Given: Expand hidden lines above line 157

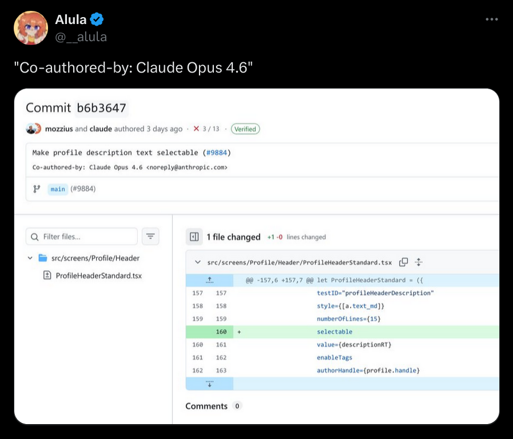Looking at the screenshot, I should click(x=209, y=280).
